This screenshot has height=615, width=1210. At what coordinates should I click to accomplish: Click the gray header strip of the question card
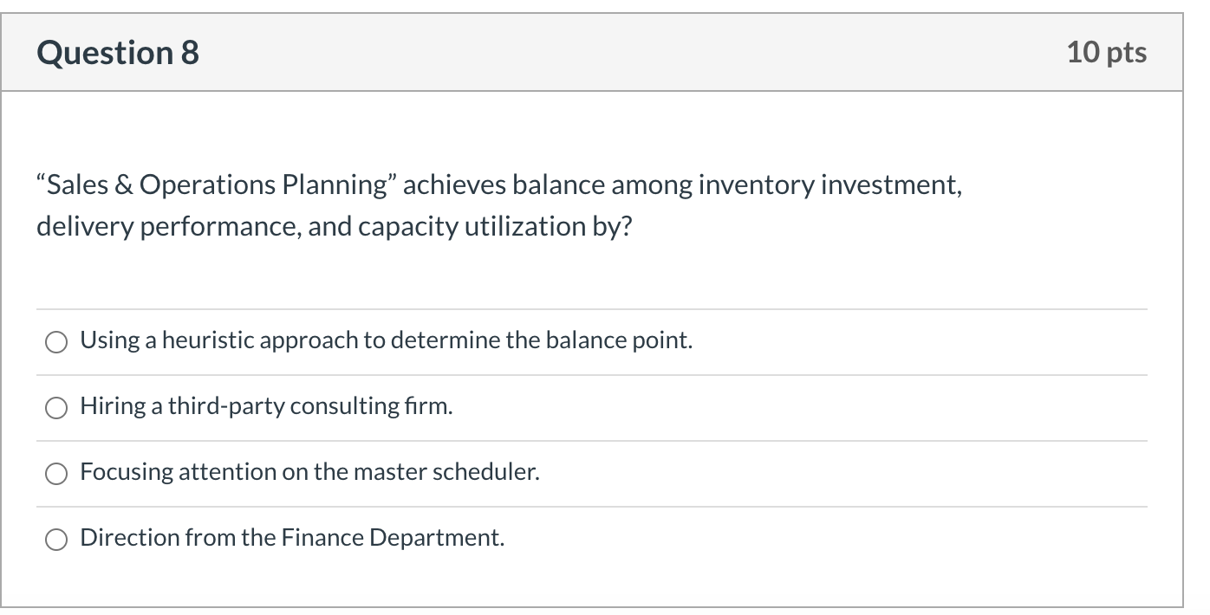click(x=605, y=51)
